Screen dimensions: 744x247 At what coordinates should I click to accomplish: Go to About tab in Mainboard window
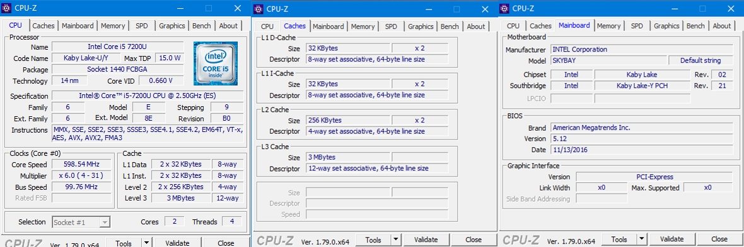pyautogui.click(x=722, y=26)
